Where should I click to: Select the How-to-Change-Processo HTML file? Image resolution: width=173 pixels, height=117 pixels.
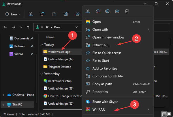point(62,96)
